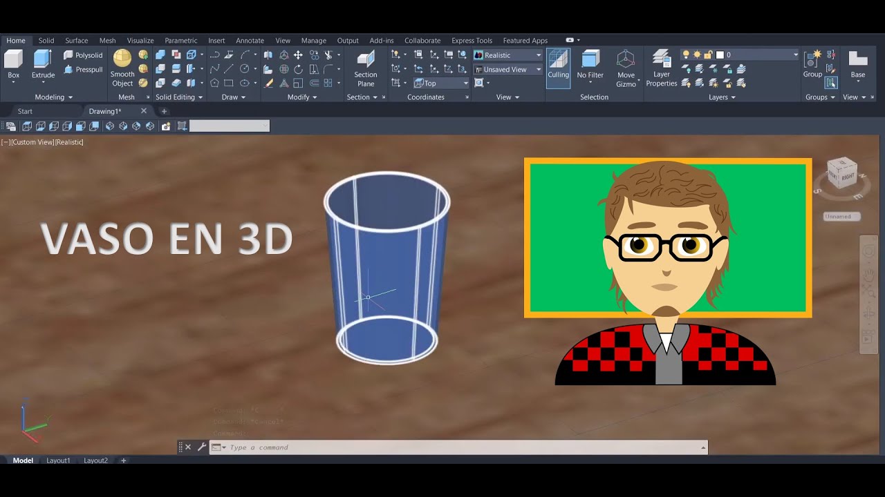Screen dimensions: 885x497
Task: Open Layer Properties manager
Action: 662,68
